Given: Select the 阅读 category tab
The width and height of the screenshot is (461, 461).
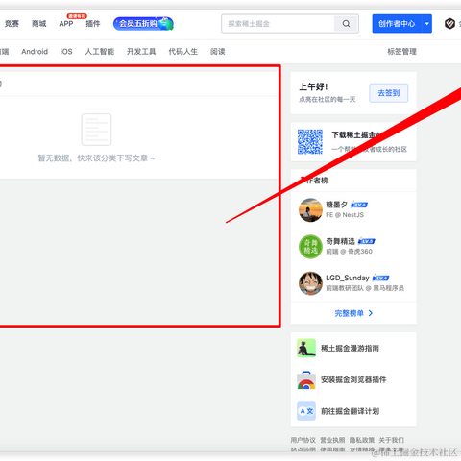Looking at the screenshot, I should [x=218, y=52].
